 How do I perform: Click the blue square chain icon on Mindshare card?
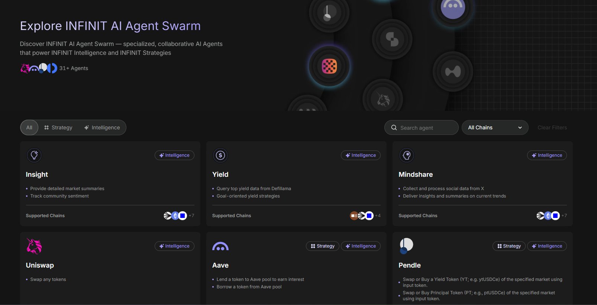pos(555,216)
